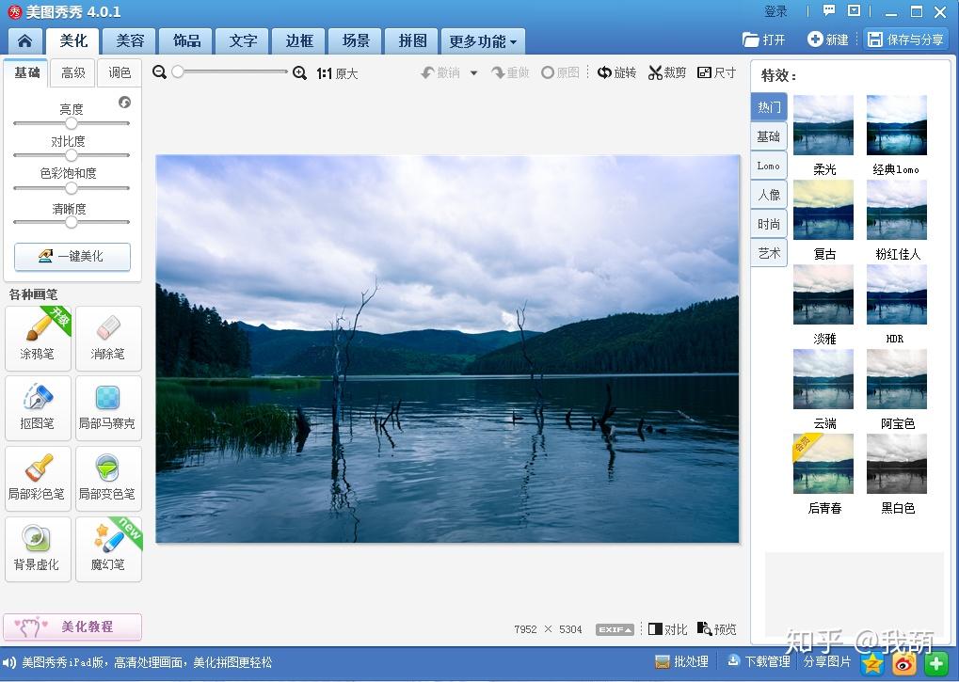
Task: Click the yellow star Qzone share icon
Action: coord(872,663)
